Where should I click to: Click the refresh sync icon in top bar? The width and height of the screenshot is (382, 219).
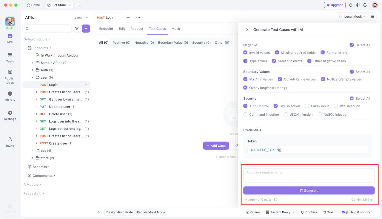(351, 5)
